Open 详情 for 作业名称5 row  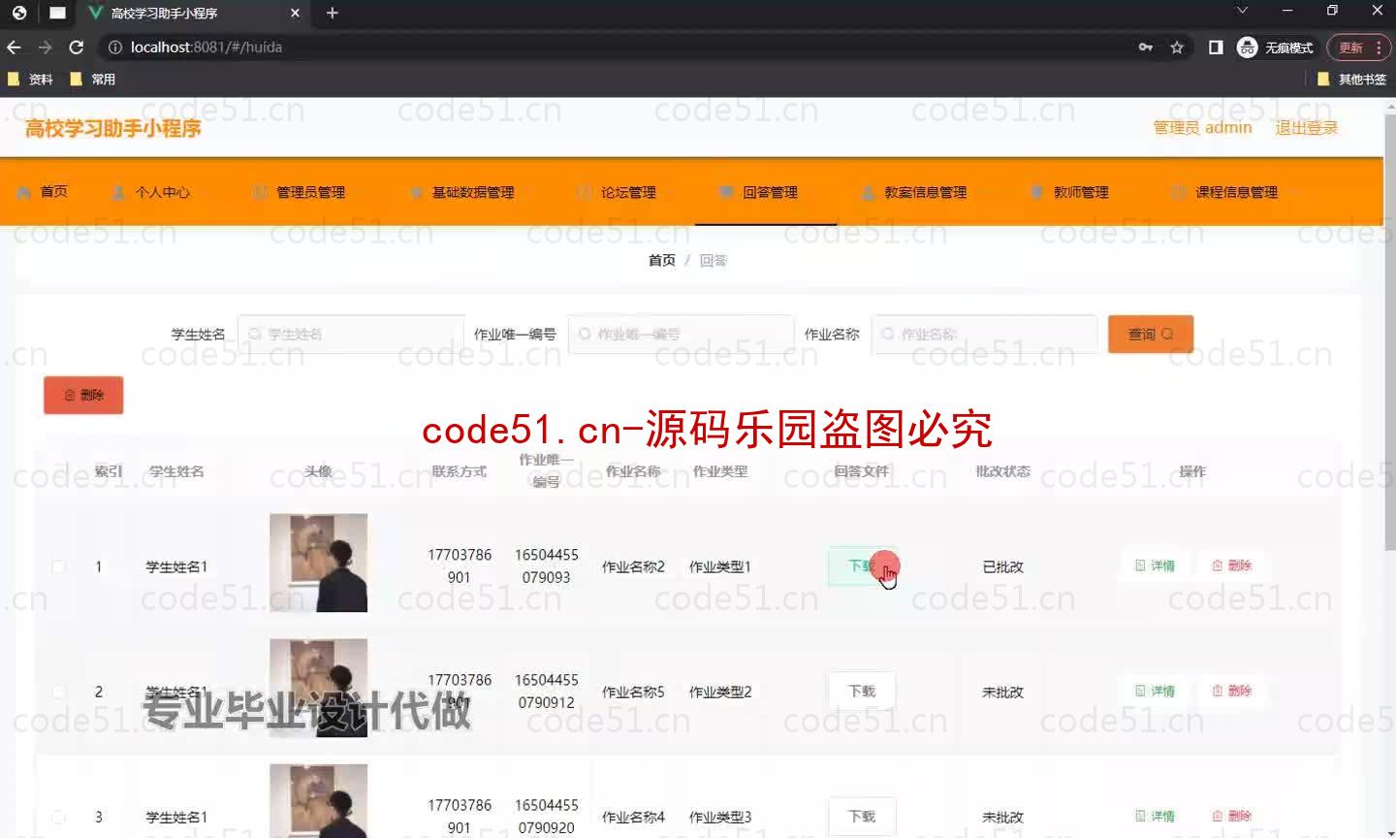pyautogui.click(x=1155, y=691)
